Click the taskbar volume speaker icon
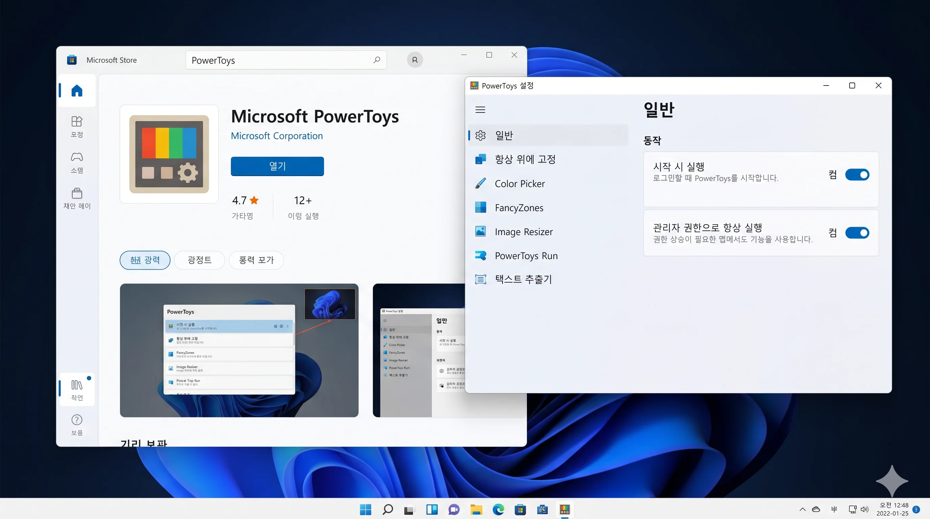 (x=865, y=509)
